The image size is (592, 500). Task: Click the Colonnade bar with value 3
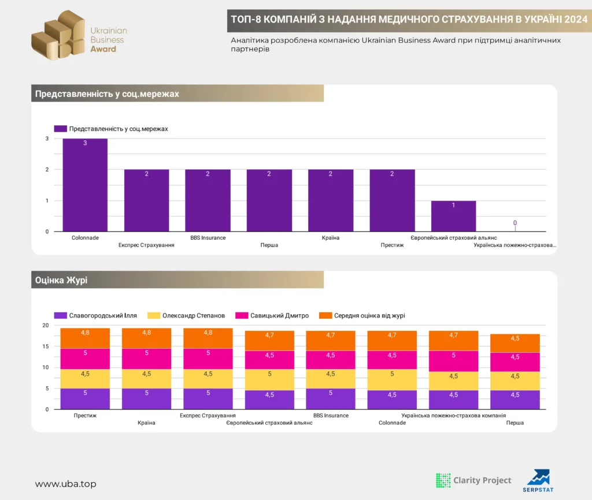tap(85, 185)
